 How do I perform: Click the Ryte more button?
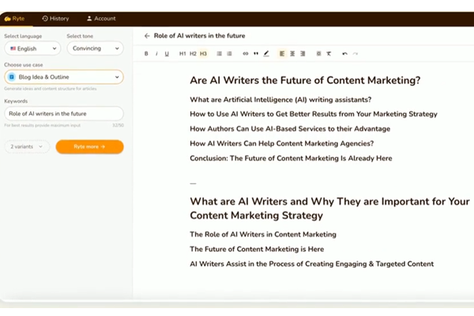(89, 146)
